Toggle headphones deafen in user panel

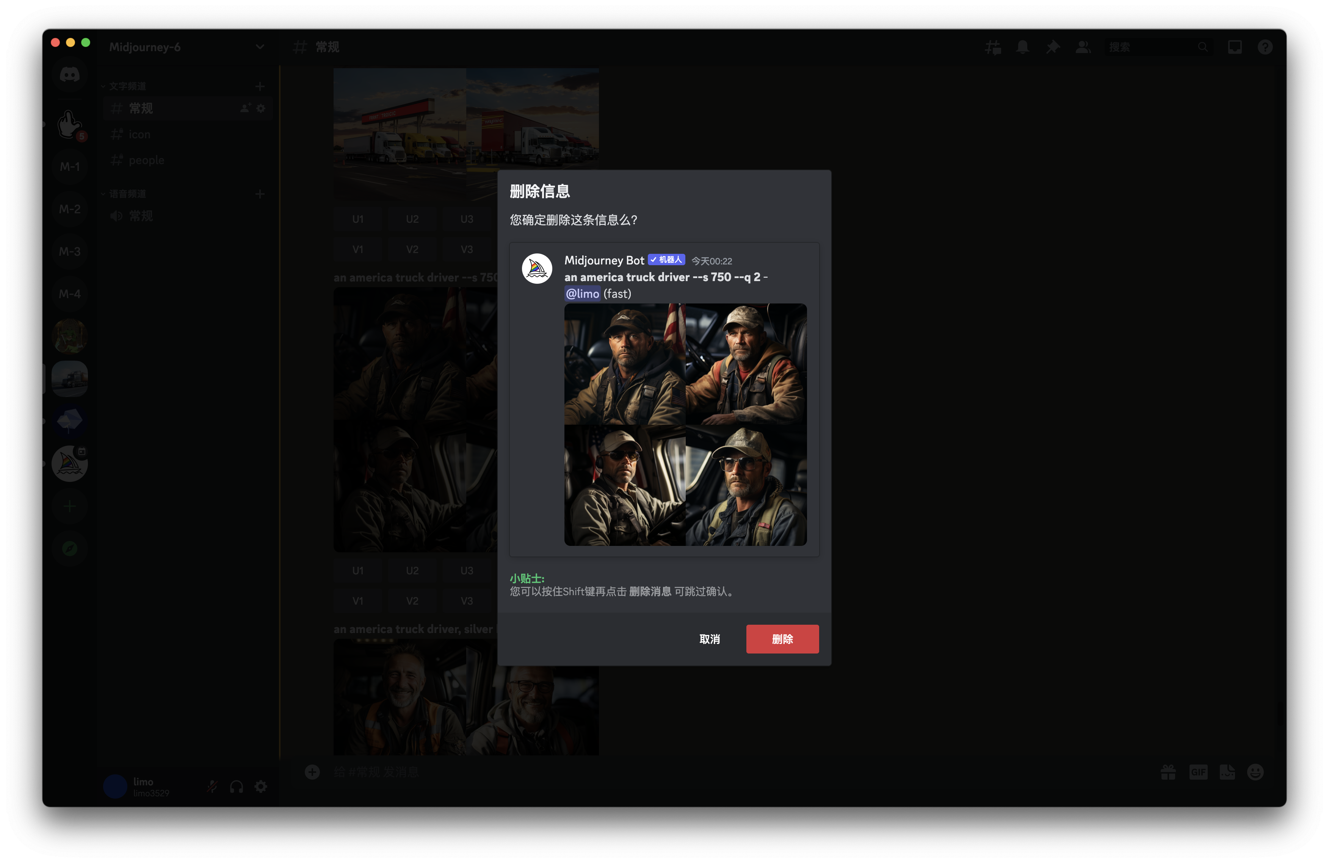237,786
